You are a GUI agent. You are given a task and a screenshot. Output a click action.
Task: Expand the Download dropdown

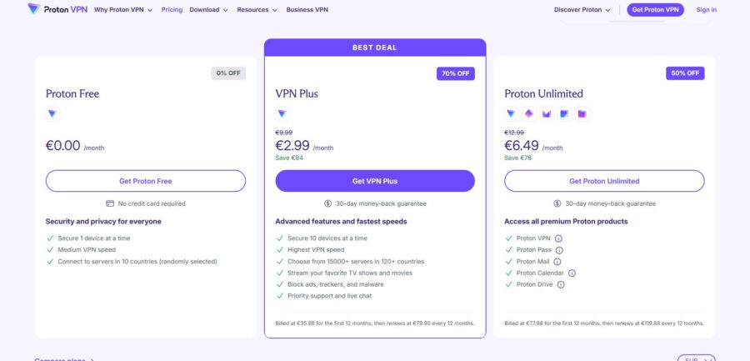(208, 9)
